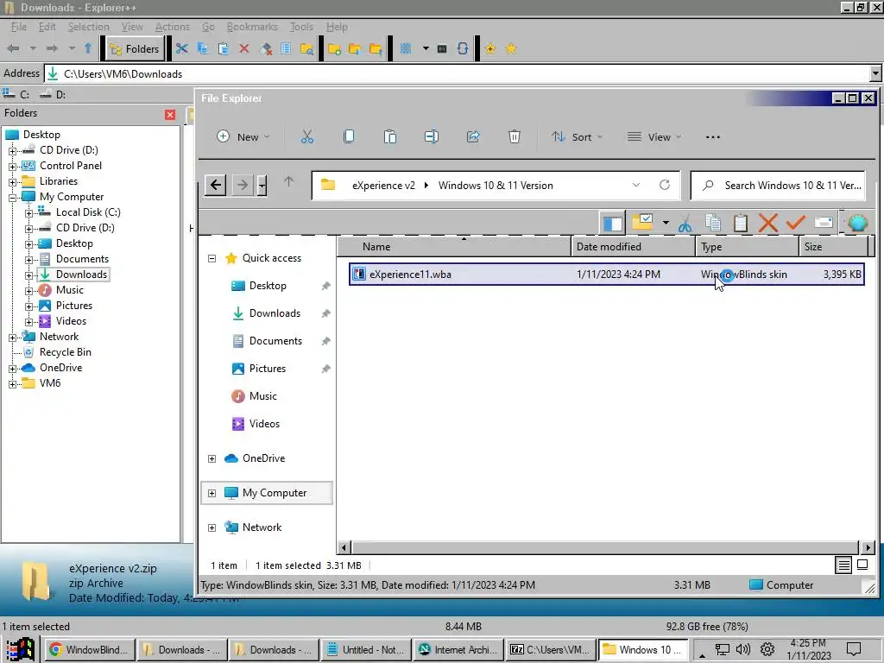Click the Views grid icon in Explorer++ toolbar

click(x=406, y=49)
